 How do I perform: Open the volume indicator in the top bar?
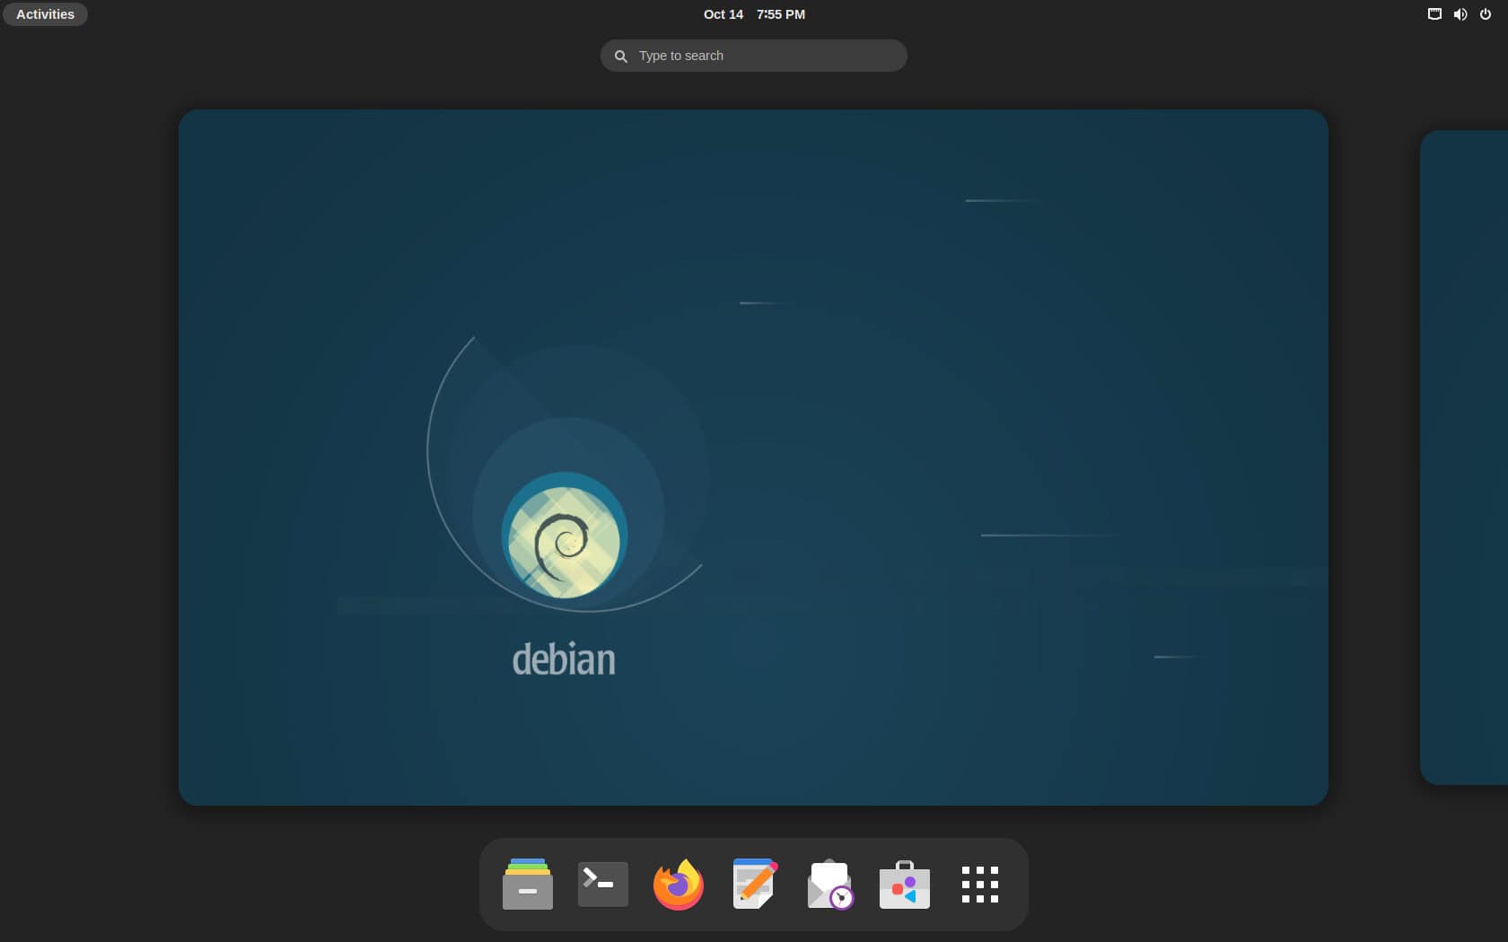pyautogui.click(x=1460, y=14)
